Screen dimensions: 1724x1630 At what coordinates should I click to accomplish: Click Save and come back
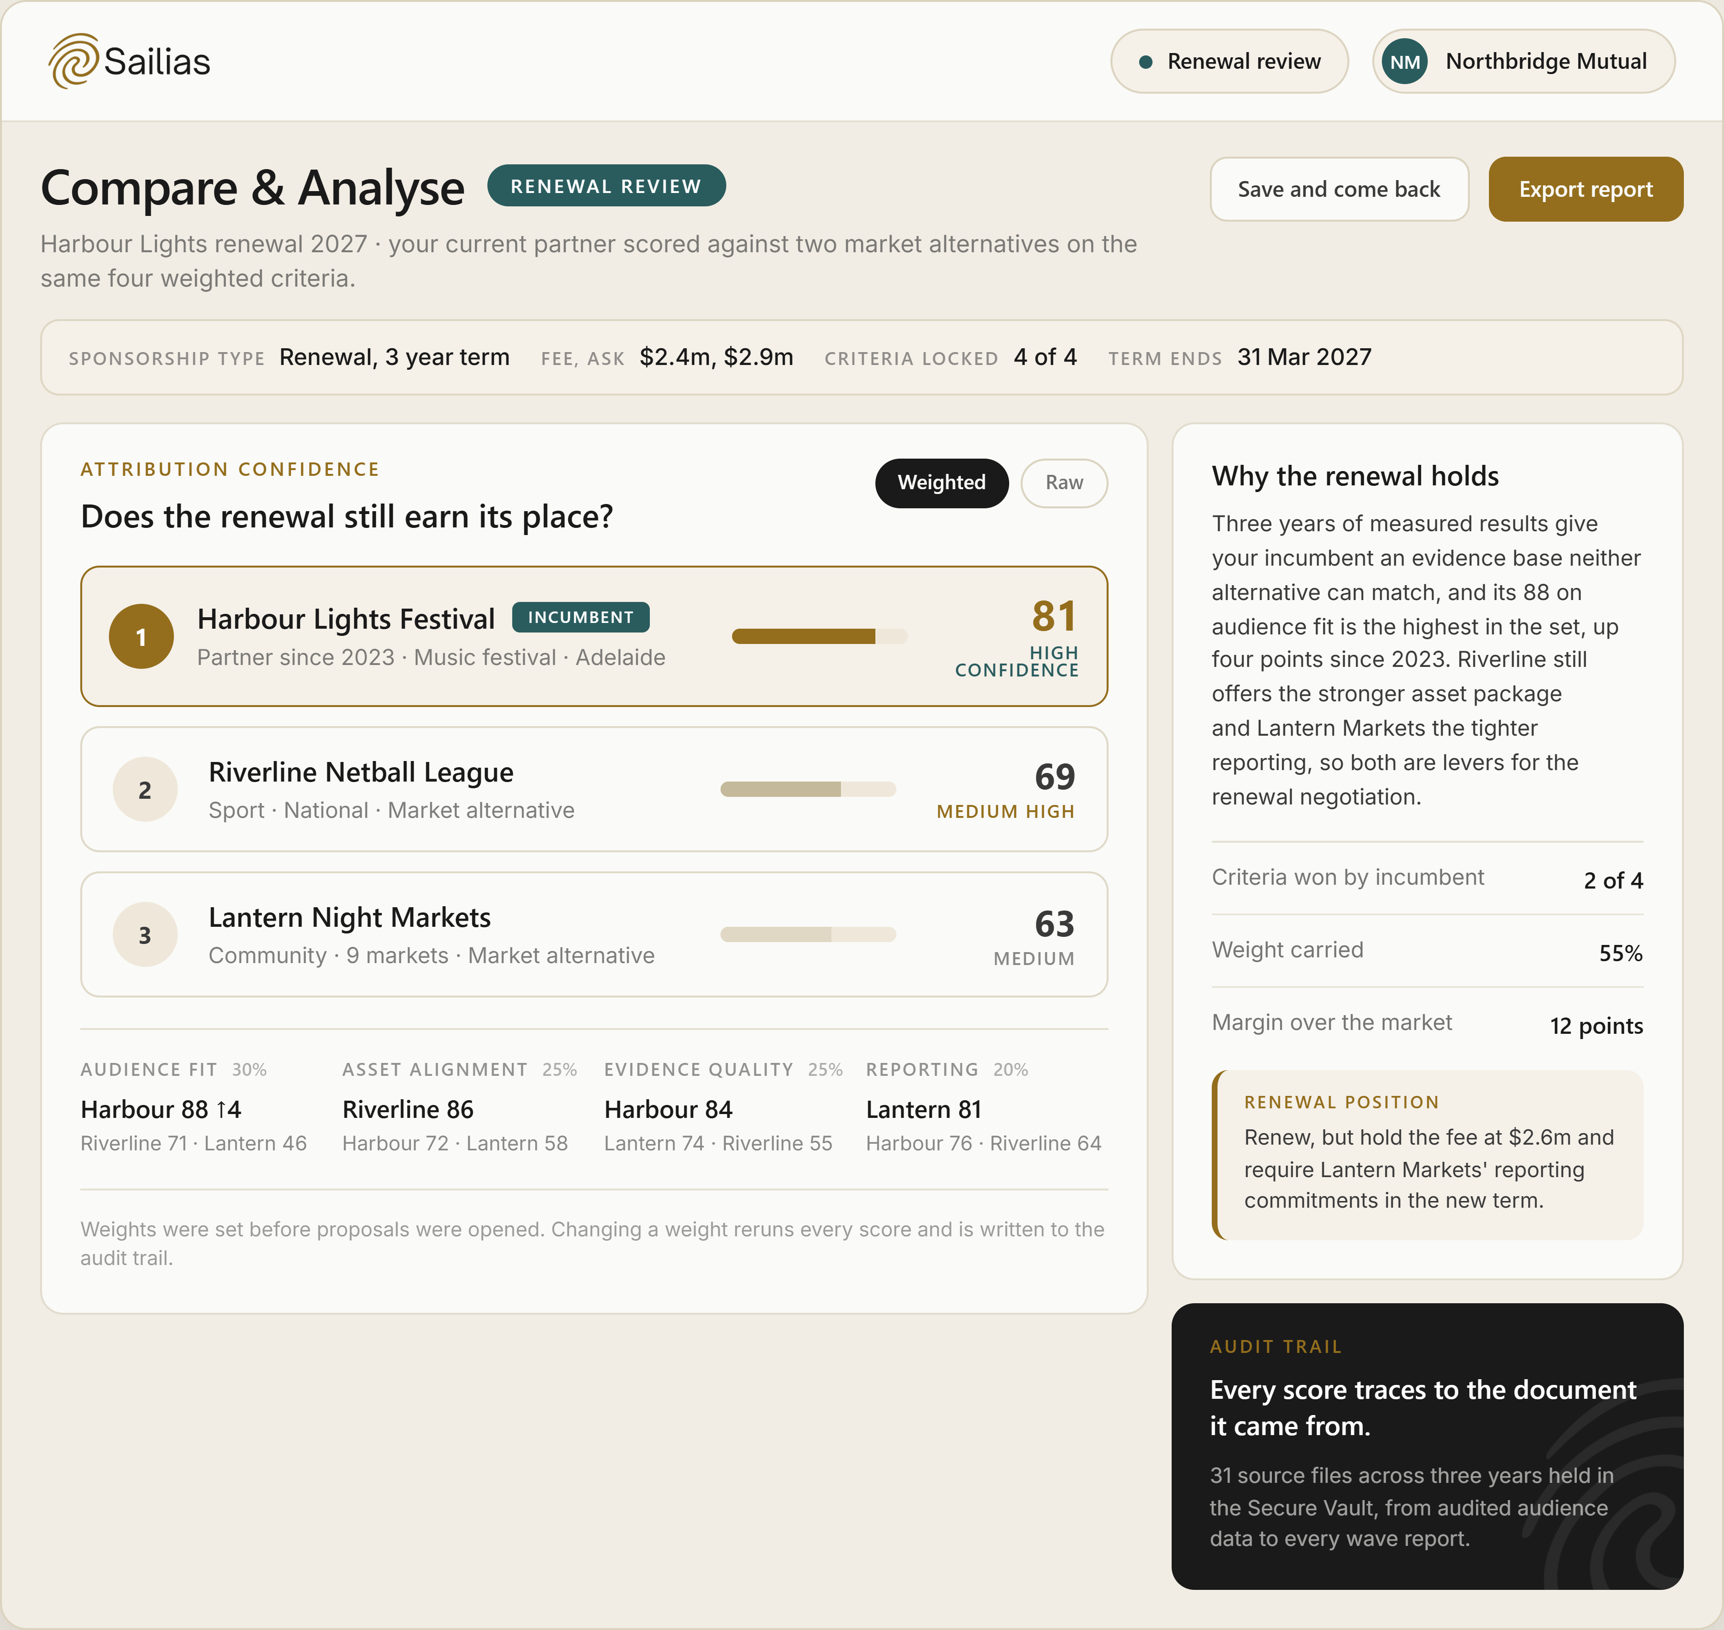[x=1338, y=189]
